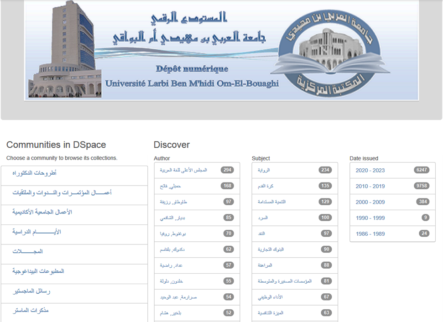Filter by date issued 2020 - 2023

[x=370, y=170]
